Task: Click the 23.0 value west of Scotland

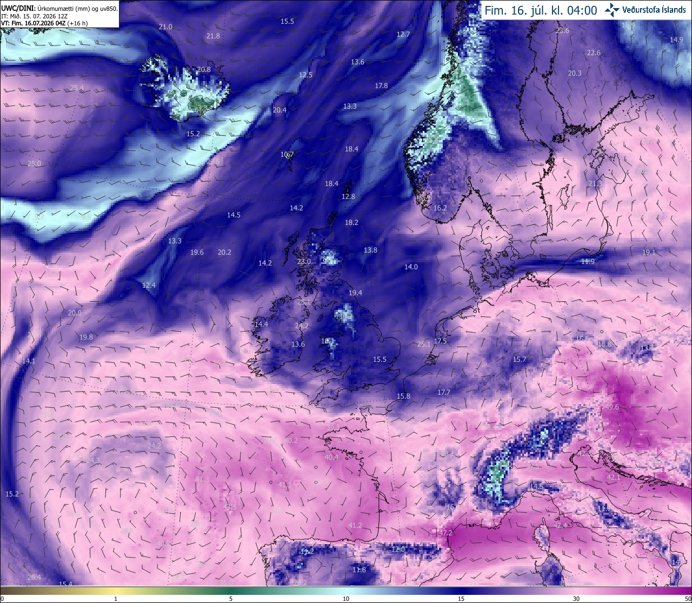Action: 304,262
